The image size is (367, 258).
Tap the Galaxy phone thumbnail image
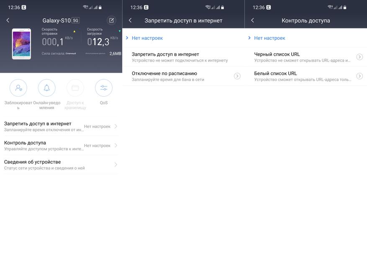[x=21, y=44]
